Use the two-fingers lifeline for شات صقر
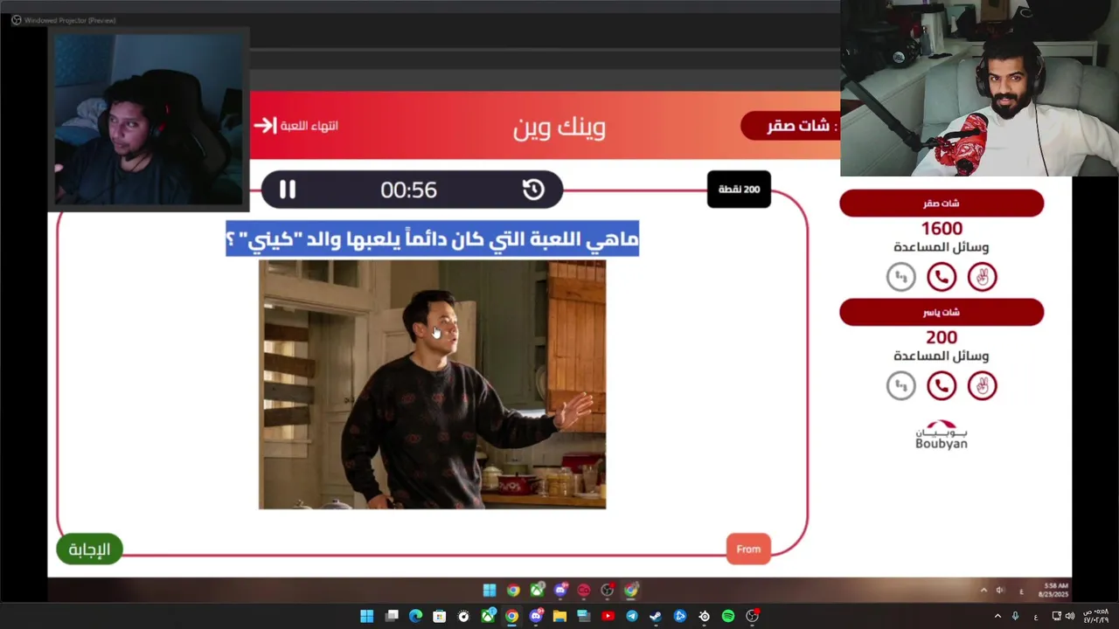Viewport: 1119px width, 629px height. coord(982,277)
